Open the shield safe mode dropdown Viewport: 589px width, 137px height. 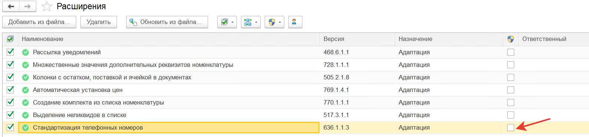[x=274, y=22]
